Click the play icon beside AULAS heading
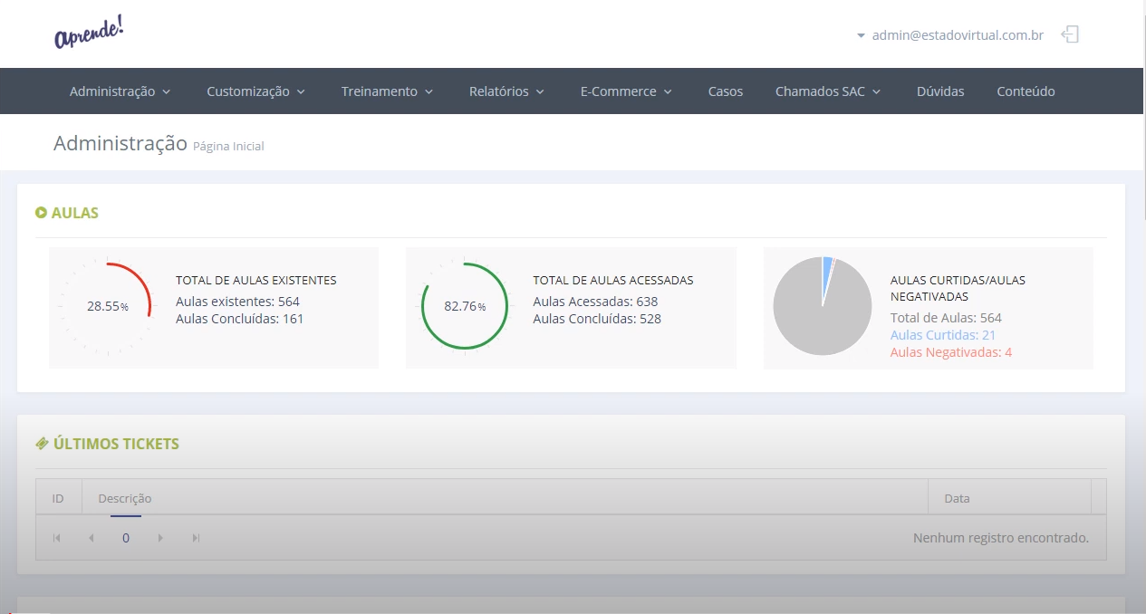The height and width of the screenshot is (614, 1146). (41, 213)
